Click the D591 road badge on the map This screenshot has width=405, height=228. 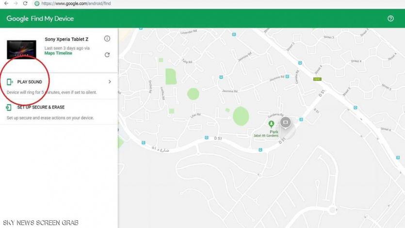[317, 79]
